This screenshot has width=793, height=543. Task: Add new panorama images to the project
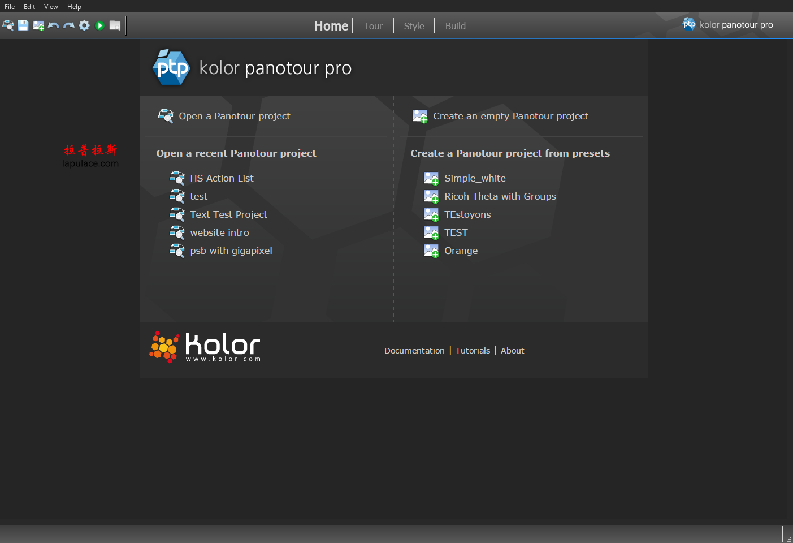coord(38,25)
